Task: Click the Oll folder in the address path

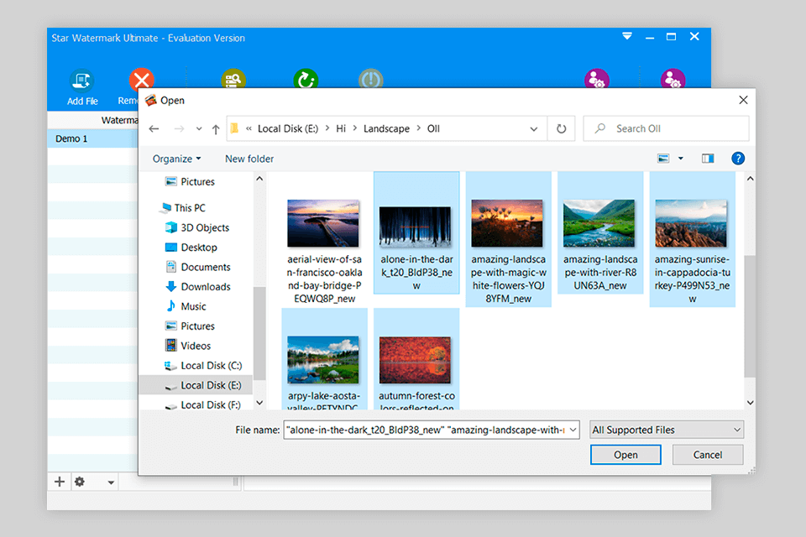Action: [433, 128]
